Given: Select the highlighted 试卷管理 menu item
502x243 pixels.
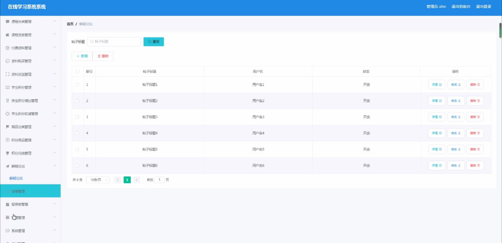Looking at the screenshot, I should tap(30, 191).
